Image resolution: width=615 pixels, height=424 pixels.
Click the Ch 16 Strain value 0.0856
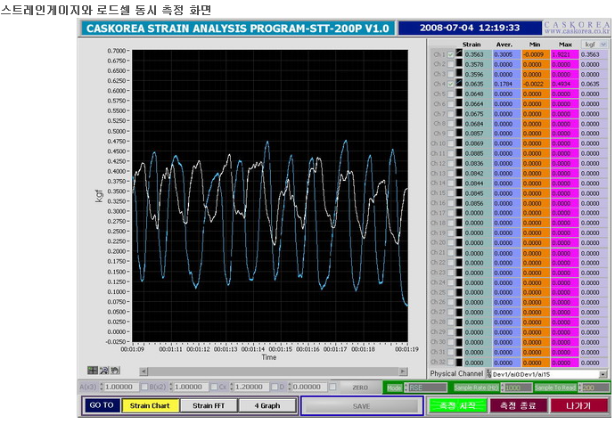pos(478,203)
